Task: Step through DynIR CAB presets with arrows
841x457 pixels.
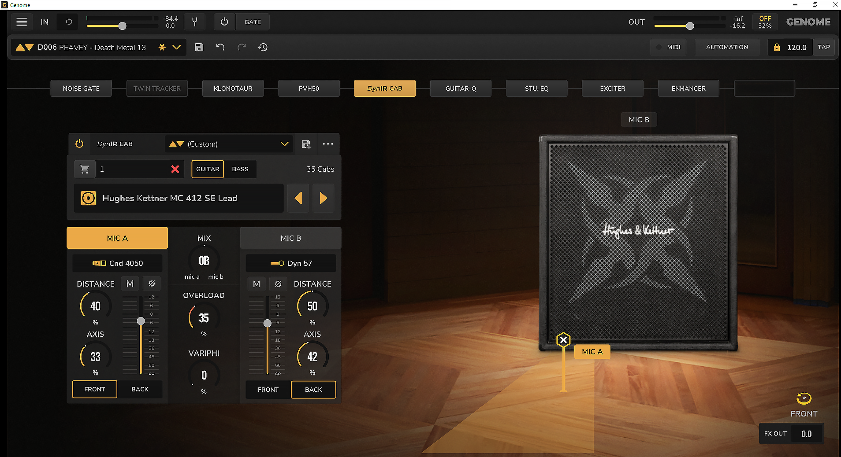Action: point(176,144)
